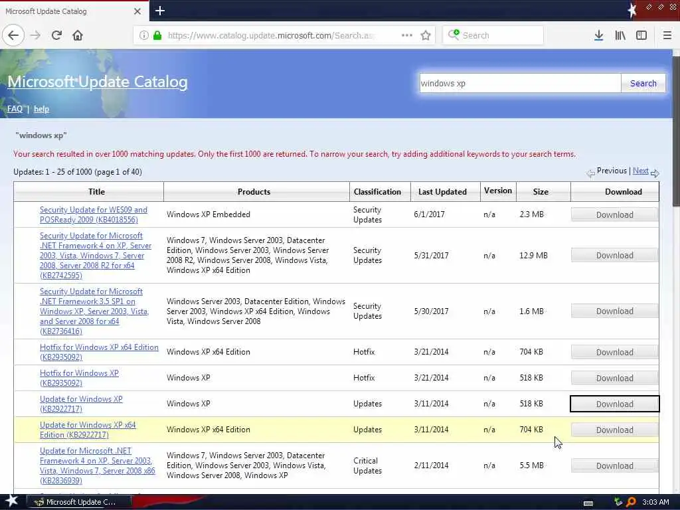Open a new tab with plus icon
Image resolution: width=680 pixels, height=510 pixels.
[x=160, y=11]
